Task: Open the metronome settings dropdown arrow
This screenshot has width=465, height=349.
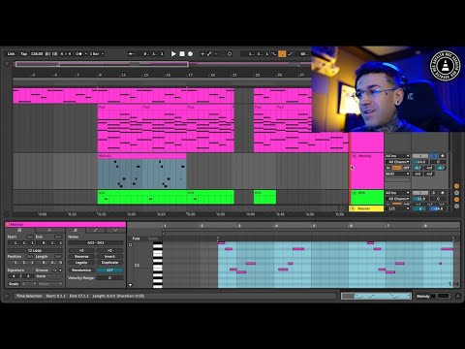Action: click(x=85, y=54)
